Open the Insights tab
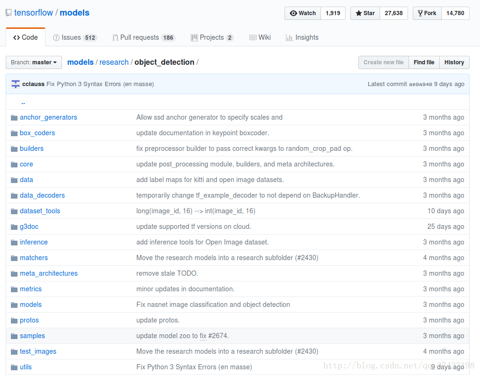This screenshot has width=480, height=375. pos(302,38)
